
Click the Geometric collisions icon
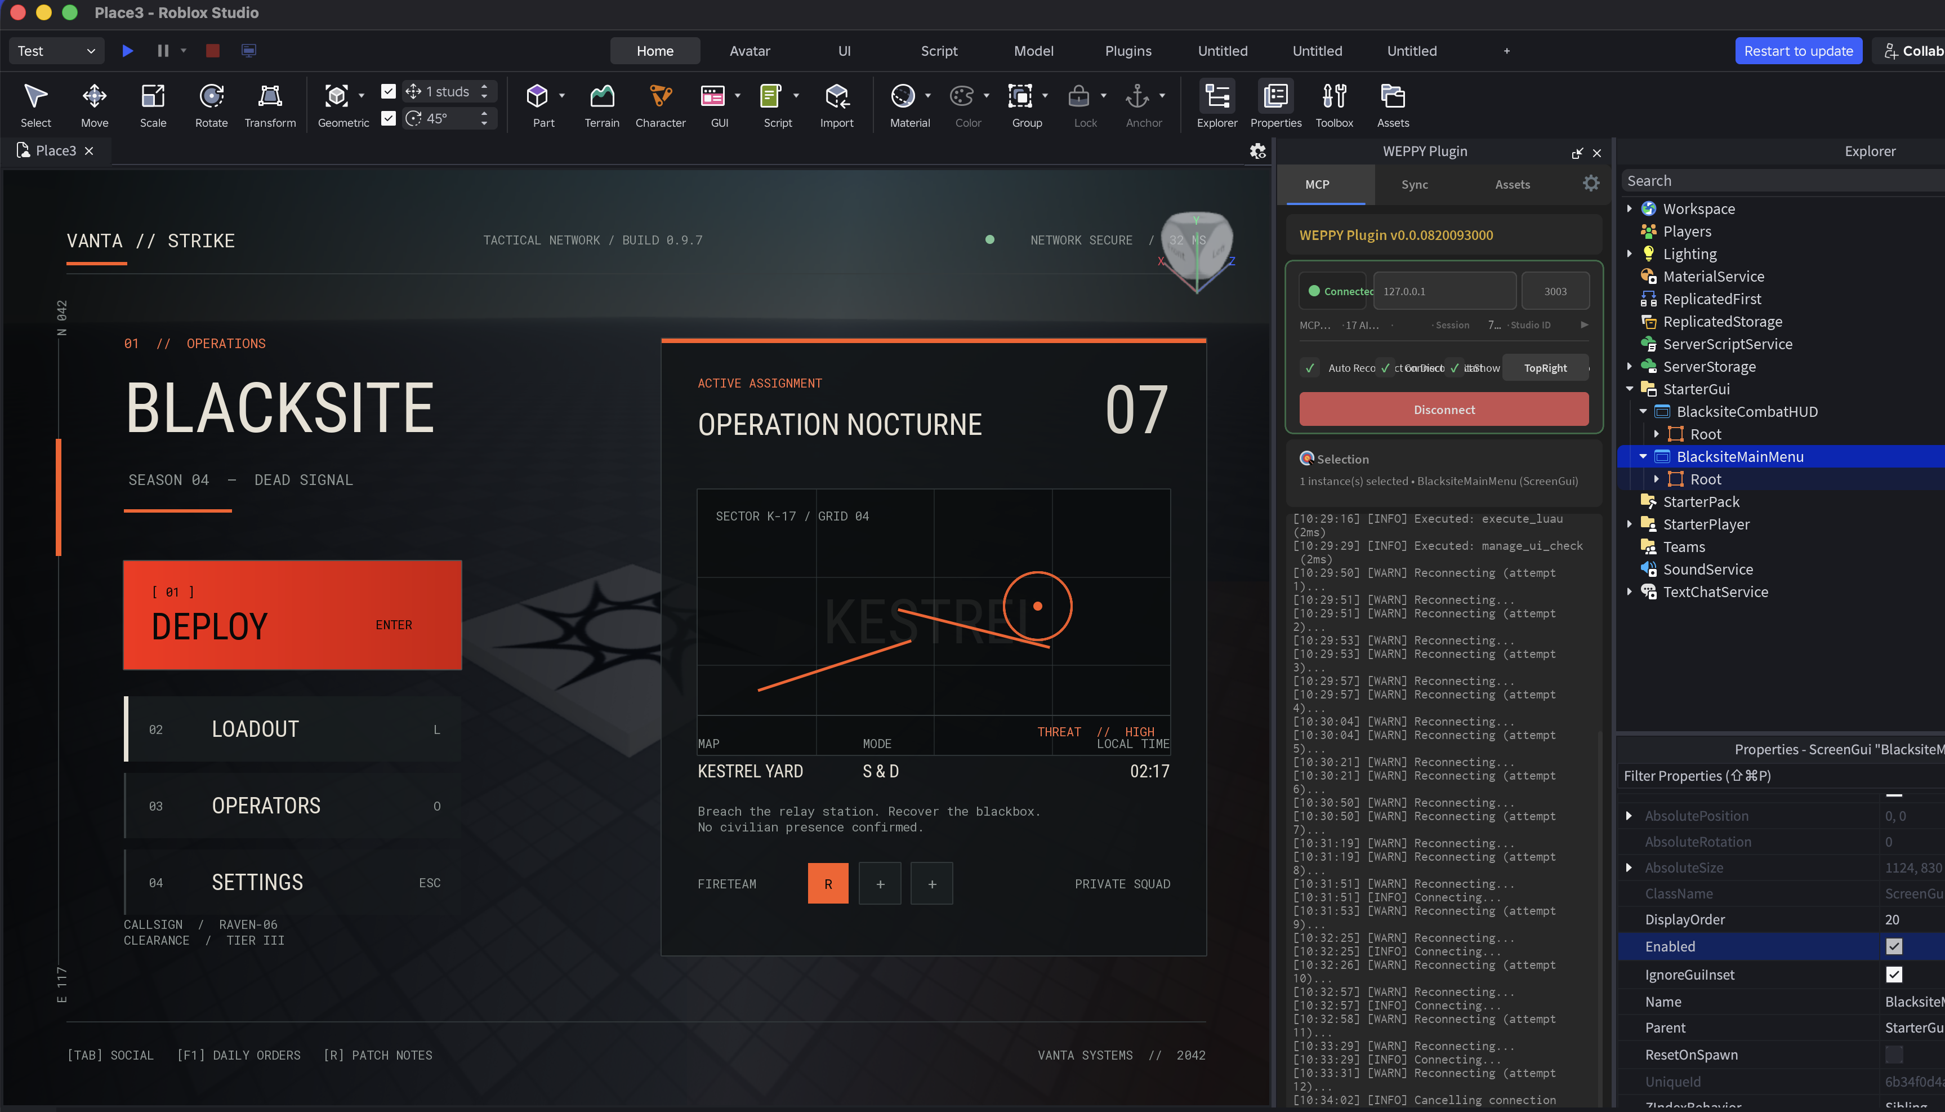(337, 96)
